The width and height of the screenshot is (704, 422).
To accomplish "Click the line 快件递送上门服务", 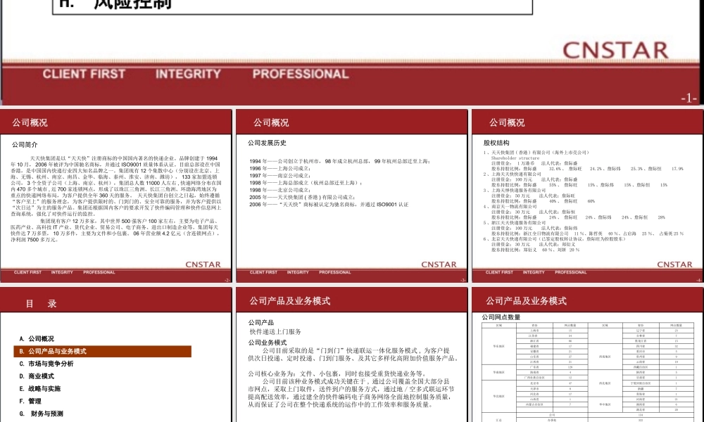I will coord(275,332).
